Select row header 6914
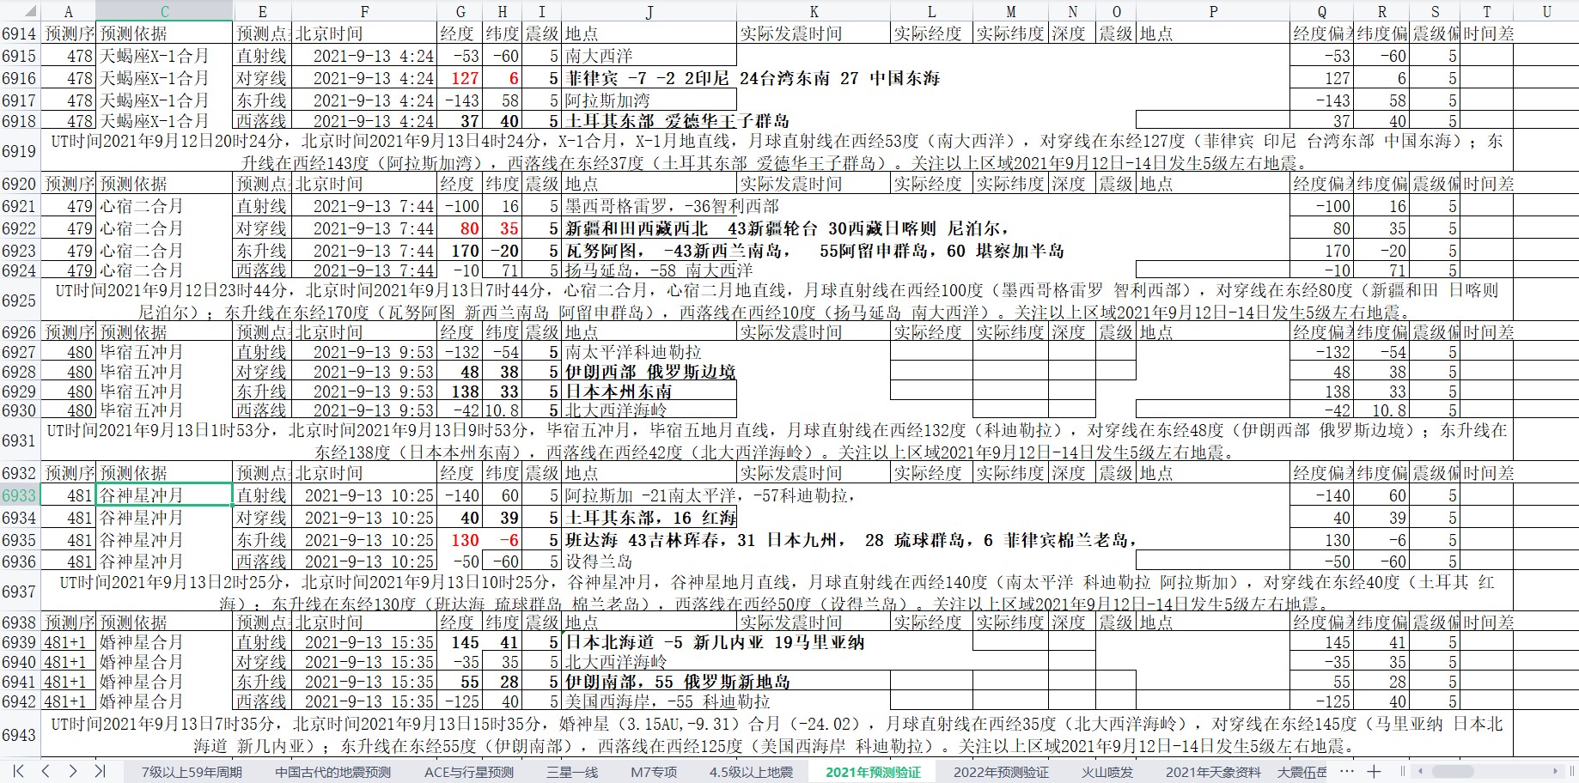The width and height of the screenshot is (1579, 783). click(x=20, y=33)
